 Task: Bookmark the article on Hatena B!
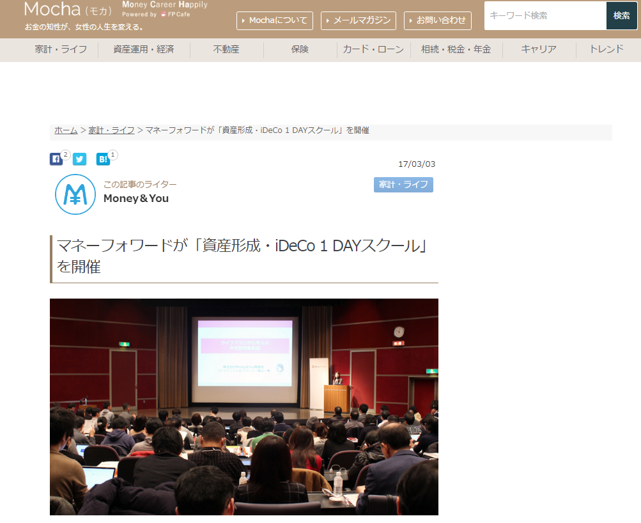pyautogui.click(x=103, y=159)
